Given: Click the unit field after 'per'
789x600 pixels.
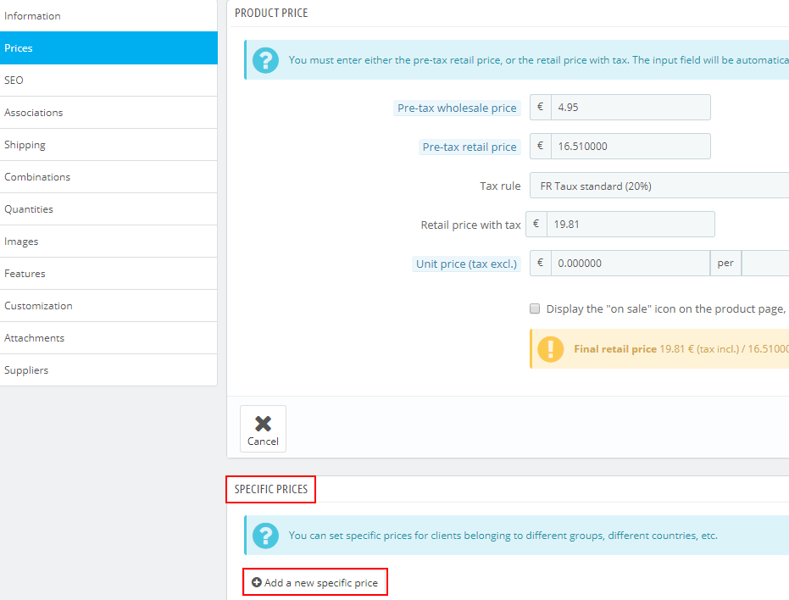Looking at the screenshot, I should click(765, 264).
